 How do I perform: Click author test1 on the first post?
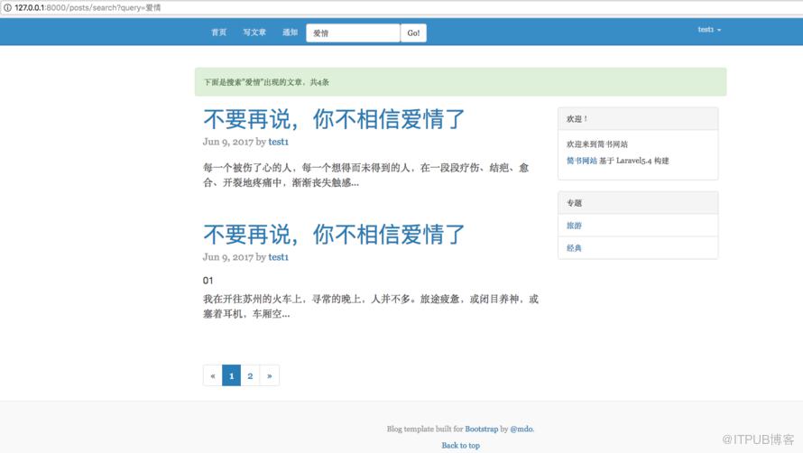click(x=278, y=142)
